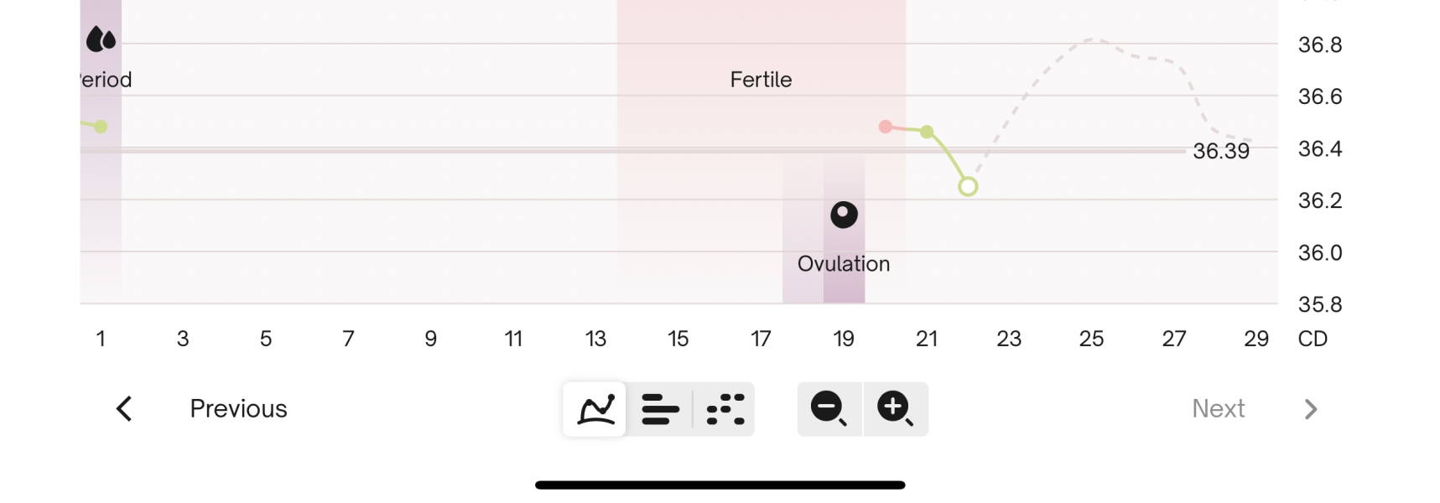Advance using the right chevron
Screen dimensions: 1440x503
click(1311, 409)
